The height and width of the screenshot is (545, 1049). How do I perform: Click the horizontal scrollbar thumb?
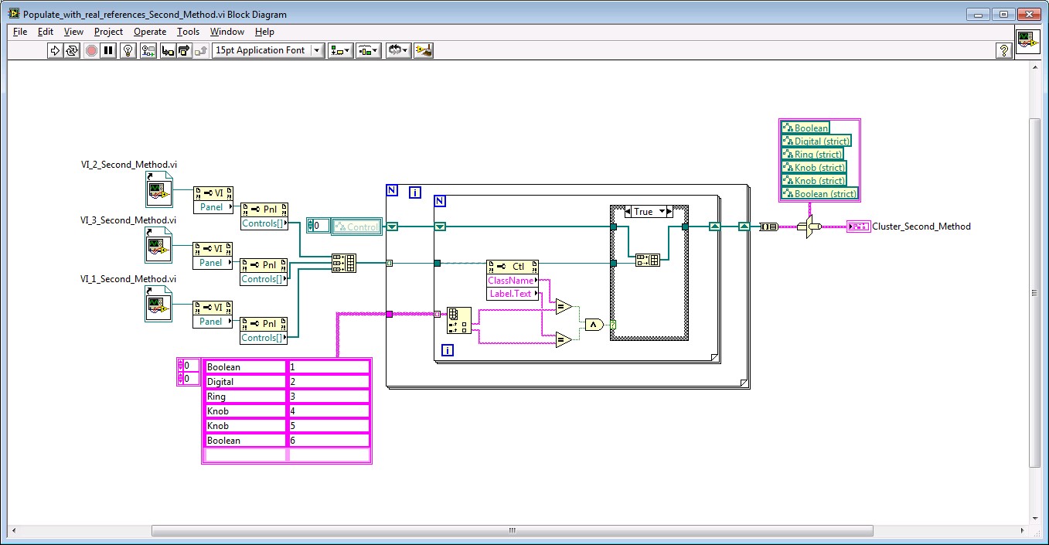pyautogui.click(x=512, y=531)
